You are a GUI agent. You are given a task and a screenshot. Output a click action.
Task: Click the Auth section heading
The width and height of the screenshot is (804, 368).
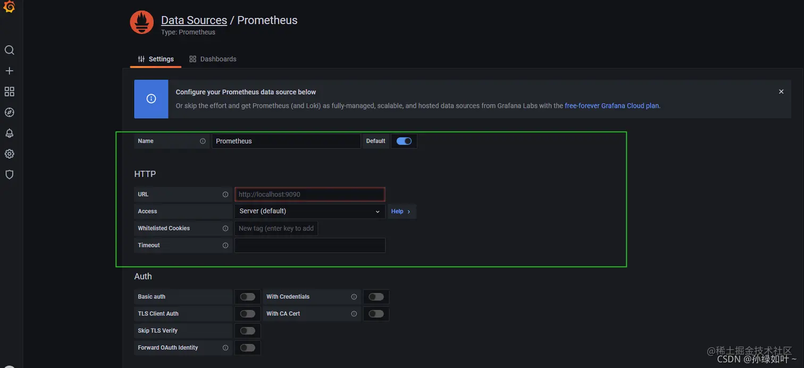143,277
